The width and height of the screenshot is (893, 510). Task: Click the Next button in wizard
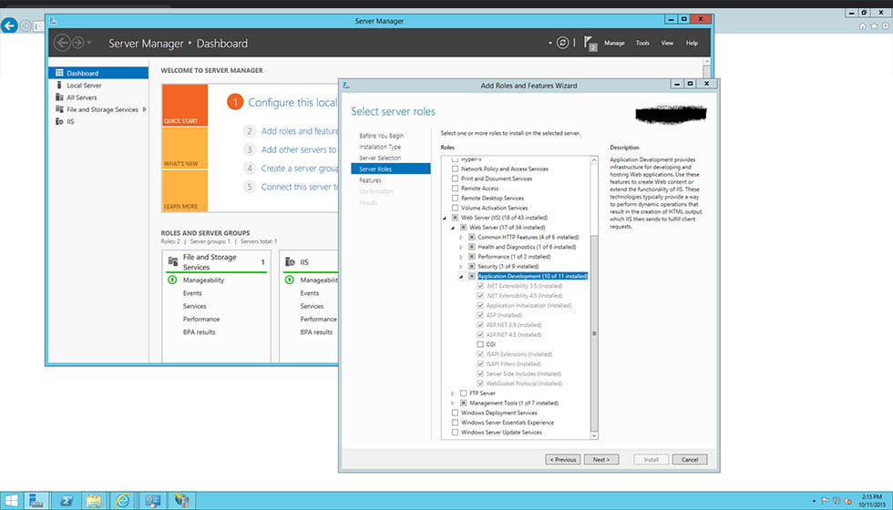[600, 459]
